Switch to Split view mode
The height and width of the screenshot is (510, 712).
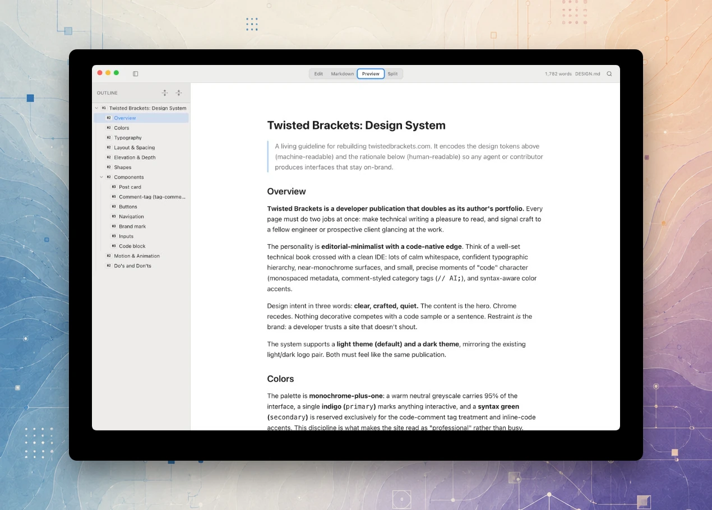(x=392, y=74)
